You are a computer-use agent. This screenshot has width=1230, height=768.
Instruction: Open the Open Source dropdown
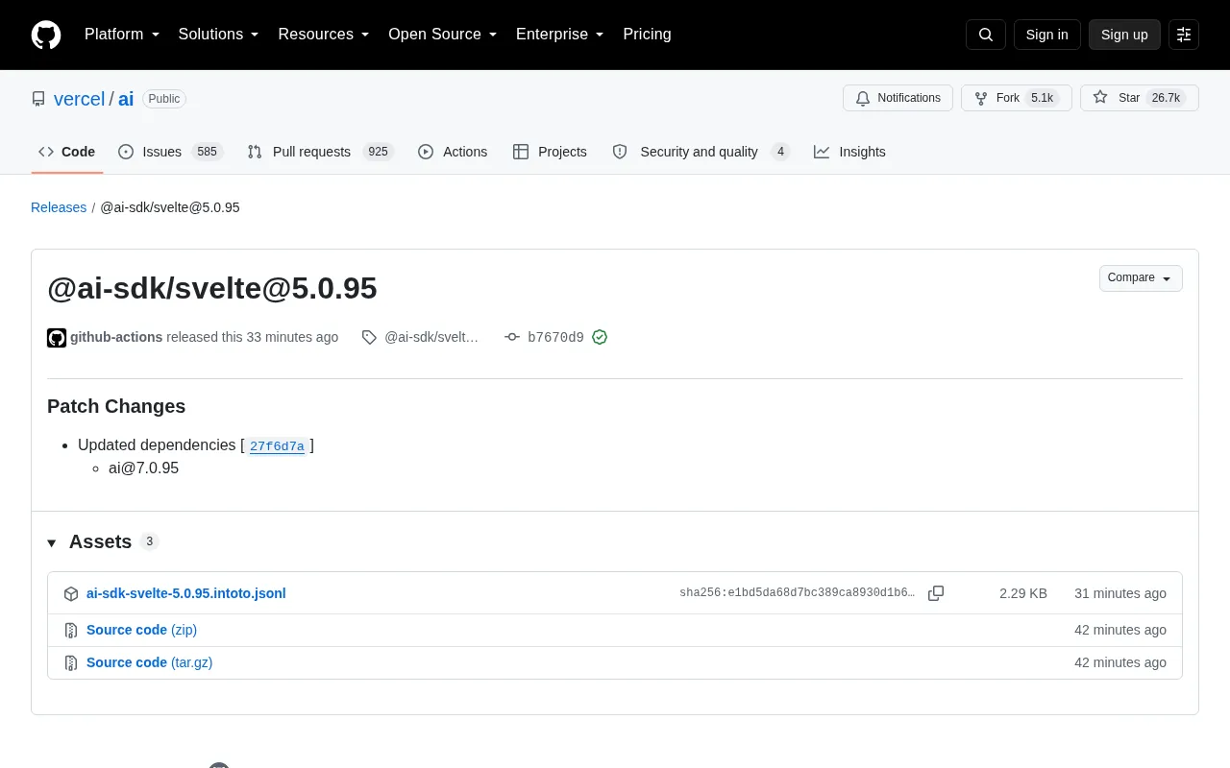click(443, 35)
